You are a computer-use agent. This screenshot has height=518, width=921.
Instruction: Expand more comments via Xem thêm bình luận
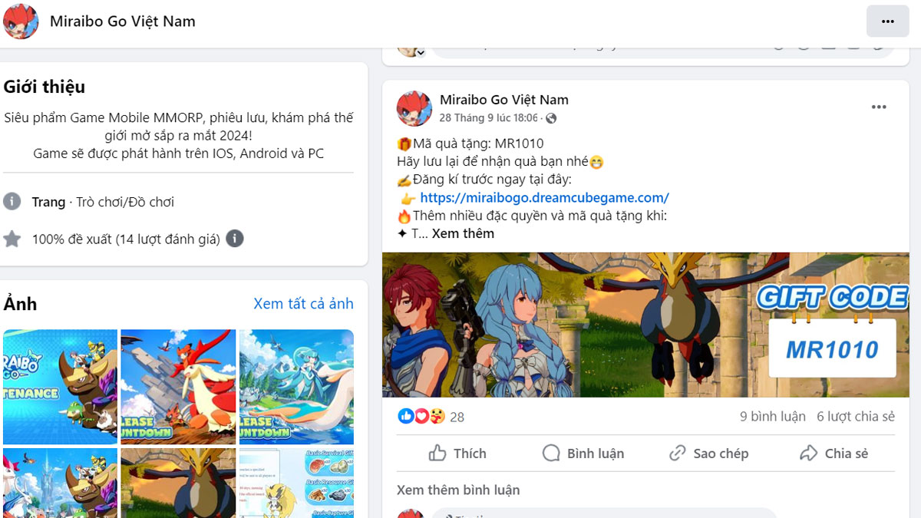pos(458,490)
